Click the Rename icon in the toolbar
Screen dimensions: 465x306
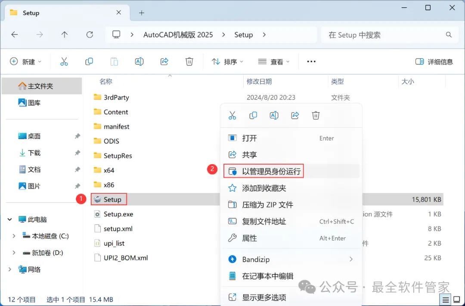click(x=139, y=61)
